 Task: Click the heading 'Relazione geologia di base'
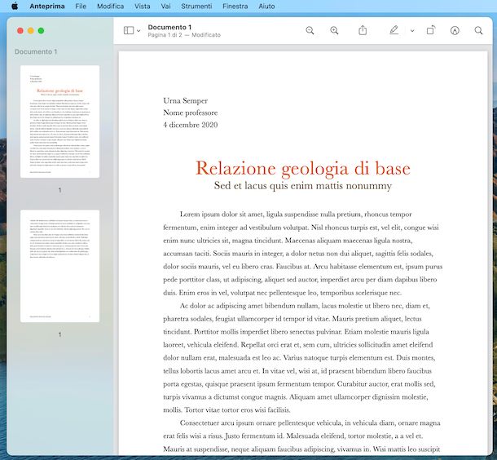tap(303, 169)
